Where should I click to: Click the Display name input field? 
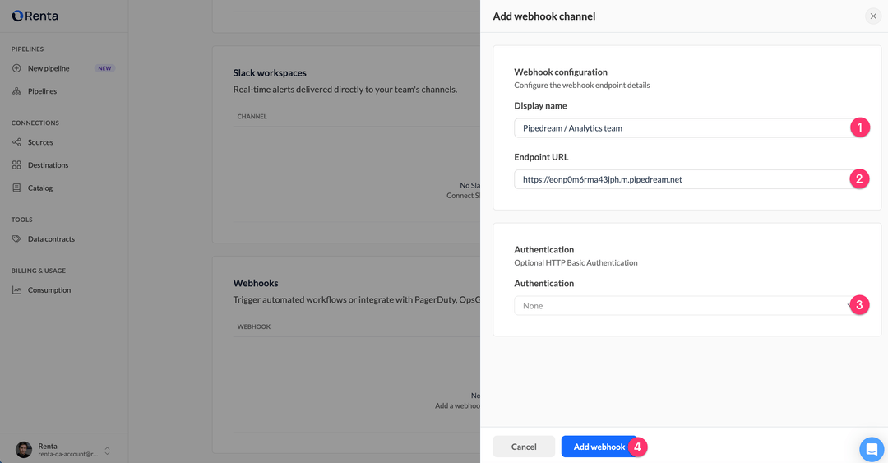[x=681, y=128]
